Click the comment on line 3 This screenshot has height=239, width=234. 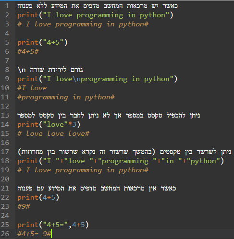pos(83,24)
